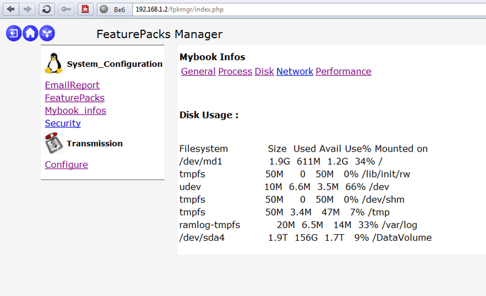
Task: Reload the page with the refresh icon
Action: click(47, 9)
